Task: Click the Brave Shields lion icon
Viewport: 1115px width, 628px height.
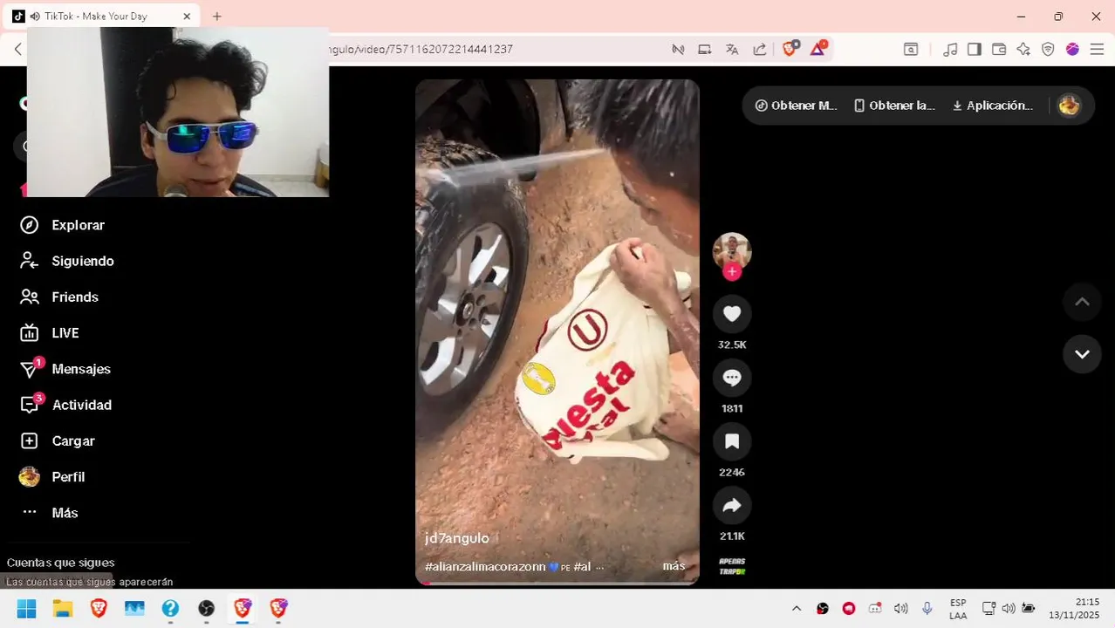Action: [790, 49]
